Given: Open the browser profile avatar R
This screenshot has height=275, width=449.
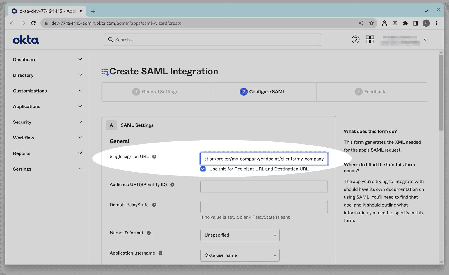Looking at the screenshot, I should [x=426, y=23].
